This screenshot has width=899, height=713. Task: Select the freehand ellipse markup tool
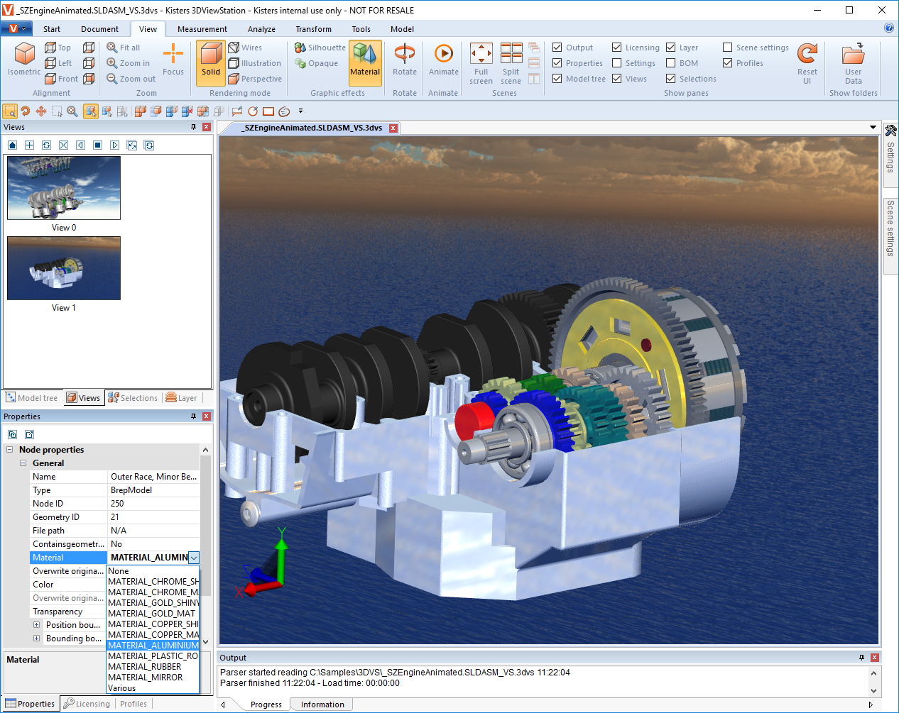[284, 111]
